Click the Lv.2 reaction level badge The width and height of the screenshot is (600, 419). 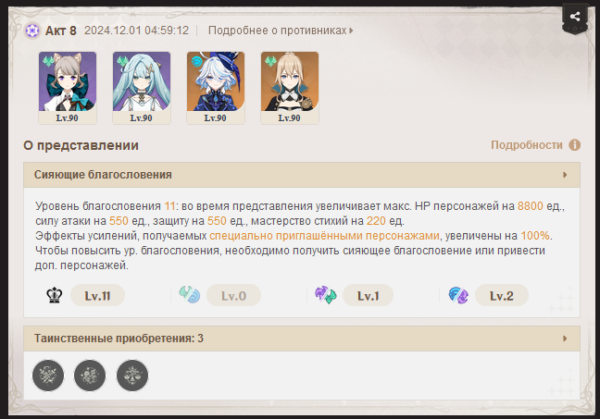point(502,295)
